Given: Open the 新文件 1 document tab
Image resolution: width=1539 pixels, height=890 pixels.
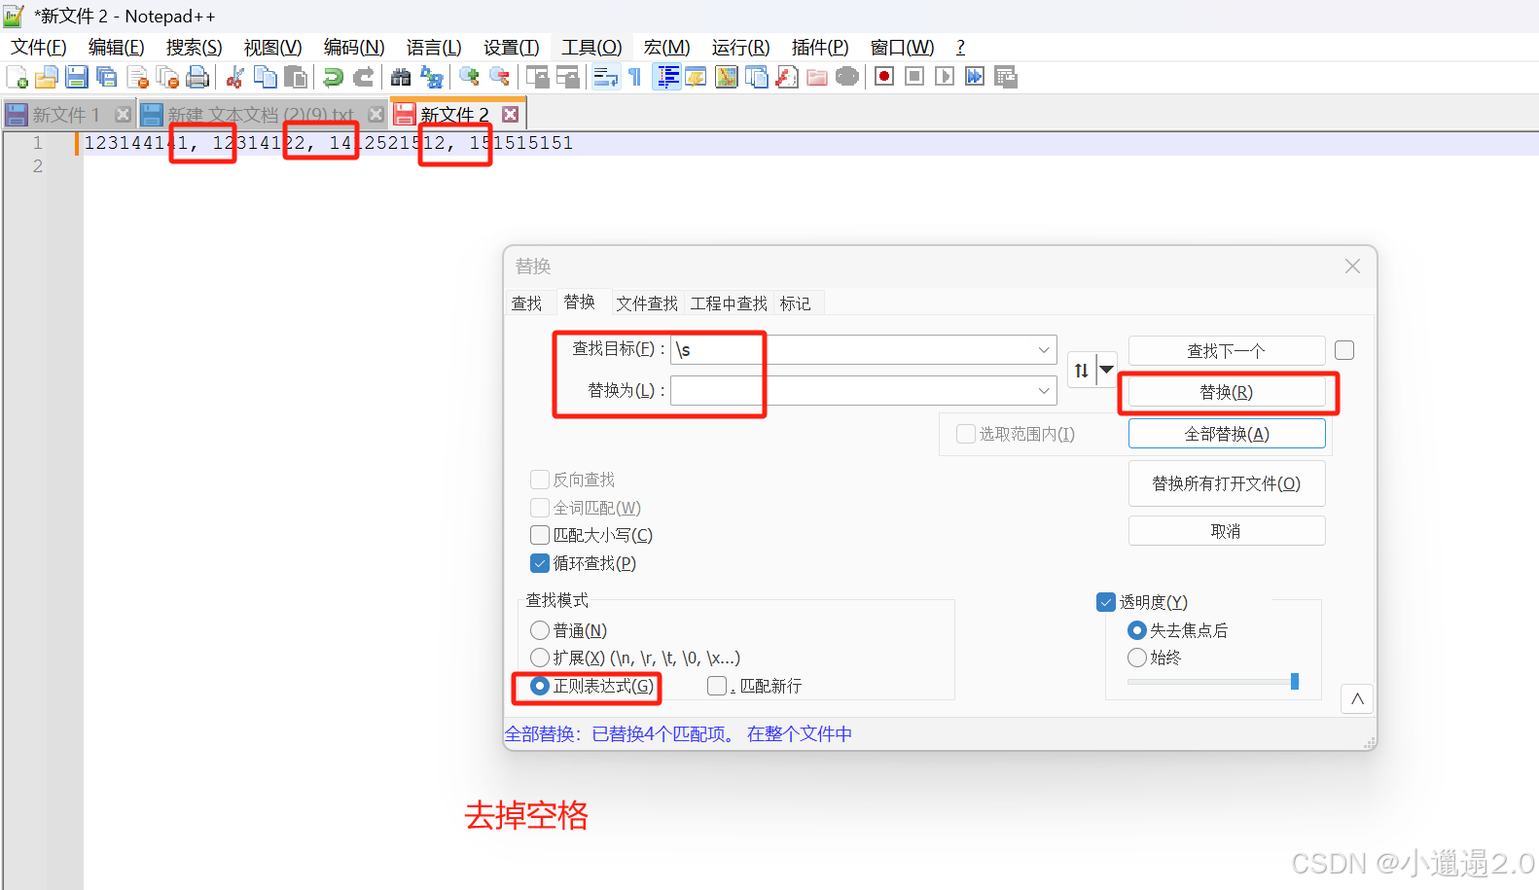Looking at the screenshot, I should click(x=66, y=115).
